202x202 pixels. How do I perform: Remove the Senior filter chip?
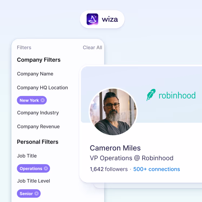[37, 194]
